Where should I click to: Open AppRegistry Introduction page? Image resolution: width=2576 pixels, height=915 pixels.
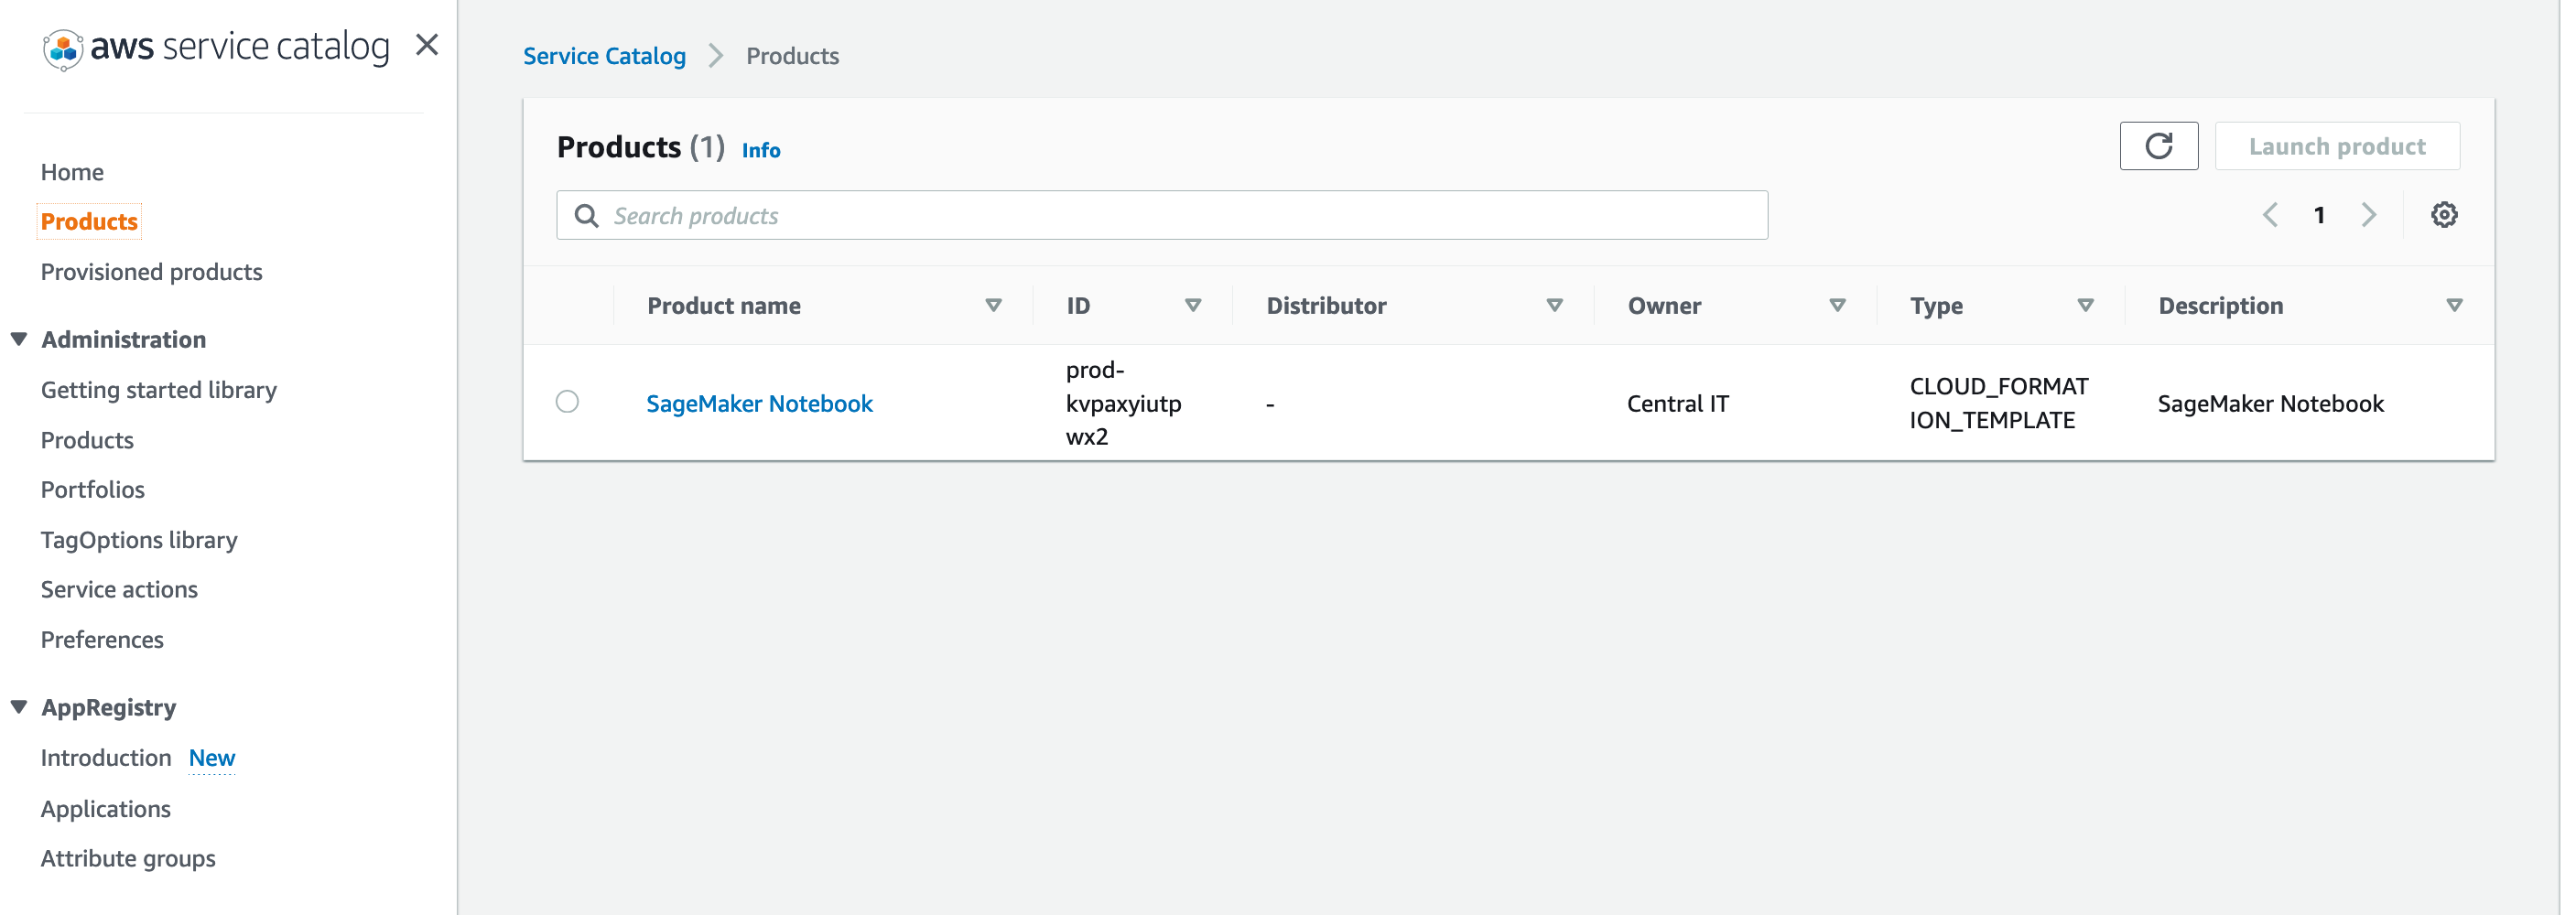(x=106, y=758)
